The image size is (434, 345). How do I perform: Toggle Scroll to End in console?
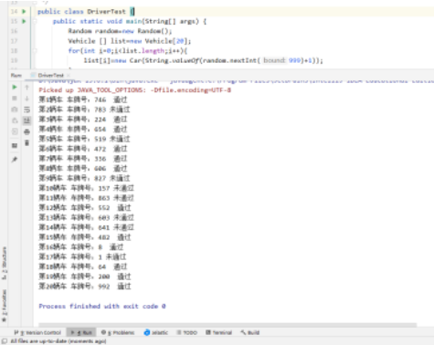click(26, 120)
